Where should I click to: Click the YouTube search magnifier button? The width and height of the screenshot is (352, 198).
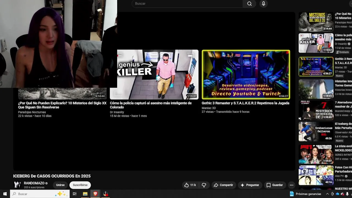click(249, 4)
